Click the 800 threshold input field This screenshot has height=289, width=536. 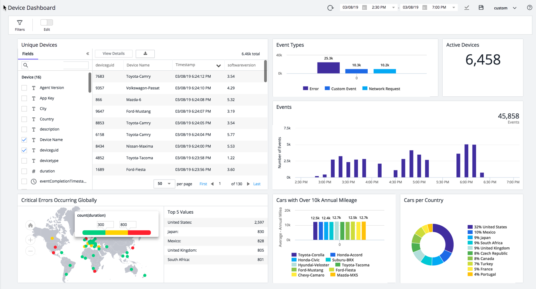pos(127,225)
